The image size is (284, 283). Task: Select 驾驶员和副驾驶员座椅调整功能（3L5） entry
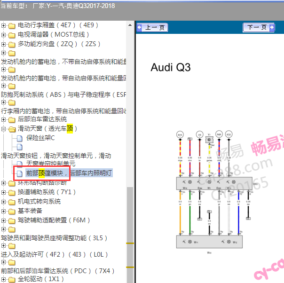coord(54,238)
